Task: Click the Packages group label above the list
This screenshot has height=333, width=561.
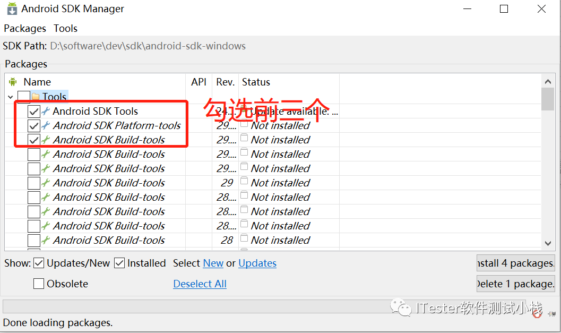Action: [26, 64]
